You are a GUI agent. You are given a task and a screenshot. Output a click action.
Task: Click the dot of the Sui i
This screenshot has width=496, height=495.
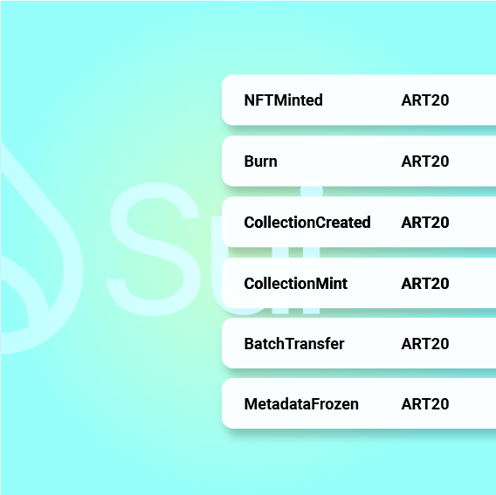pos(312,191)
